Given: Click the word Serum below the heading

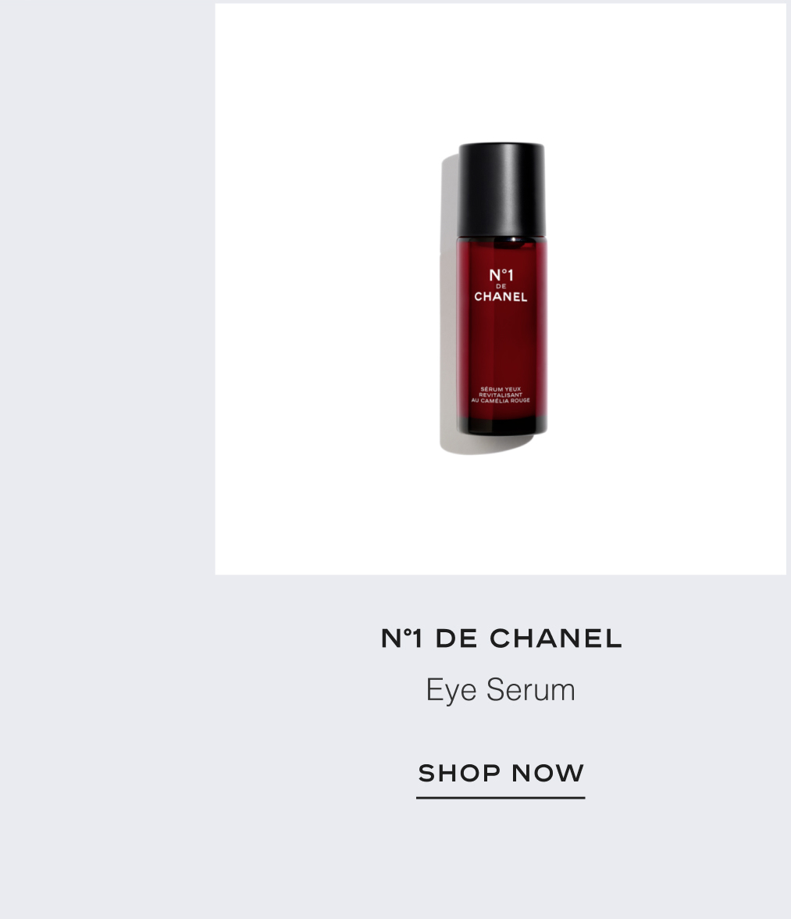Looking at the screenshot, I should pos(530,690).
